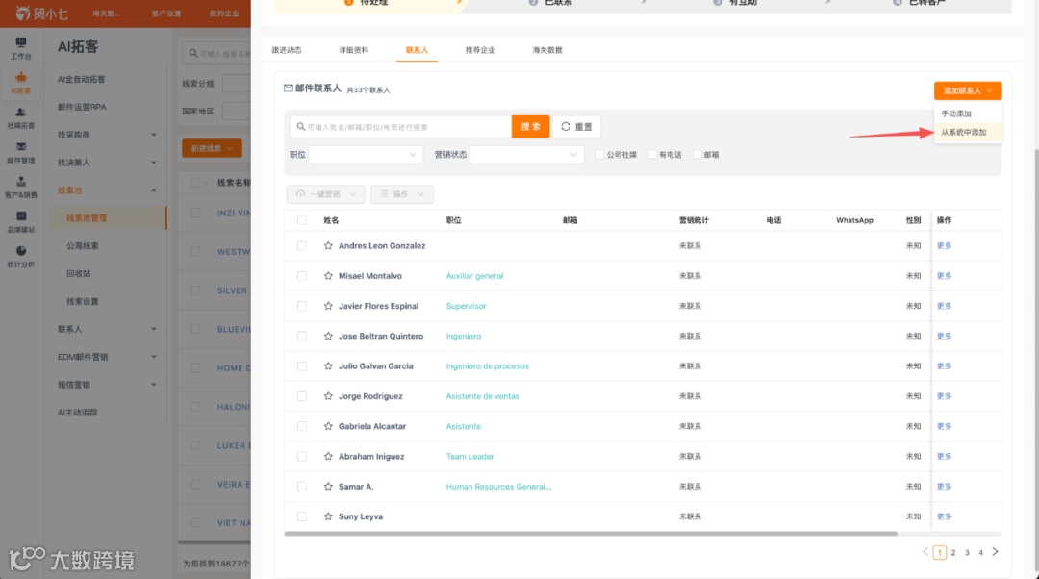Go to next page arrow in pagination
The image size is (1039, 579).
(x=995, y=552)
